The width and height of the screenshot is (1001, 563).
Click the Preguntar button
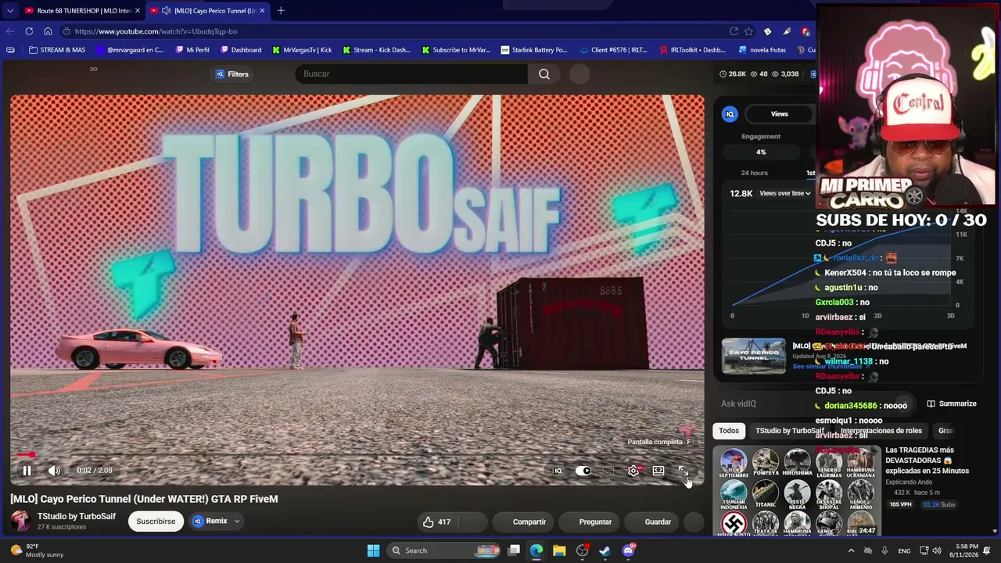pyautogui.click(x=595, y=522)
